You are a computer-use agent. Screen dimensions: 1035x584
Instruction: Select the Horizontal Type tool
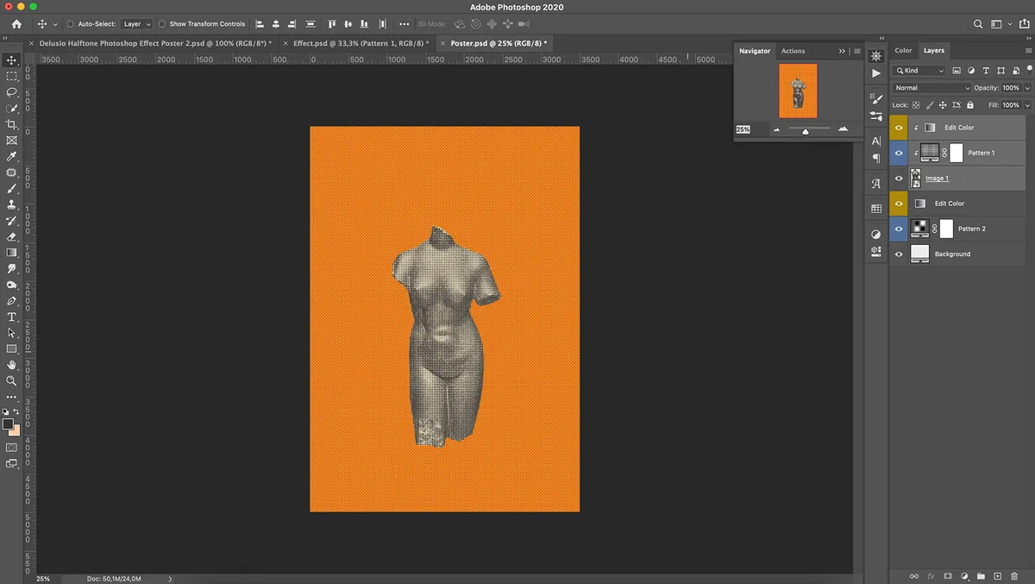pos(12,317)
